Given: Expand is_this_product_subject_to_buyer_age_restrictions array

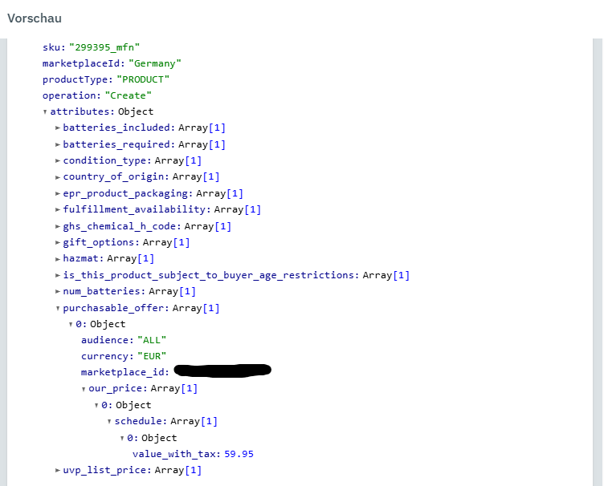Looking at the screenshot, I should click(x=57, y=275).
